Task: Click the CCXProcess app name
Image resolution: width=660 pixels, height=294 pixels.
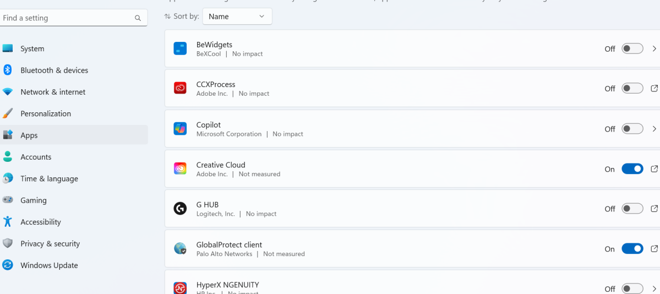Action: click(216, 84)
